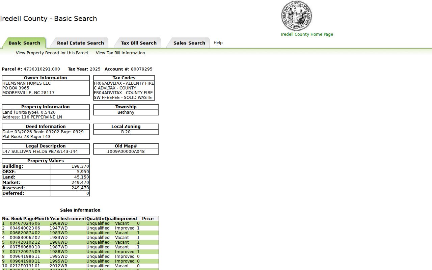Click the Bethany township value
The image size is (432, 270).
[x=126, y=112]
